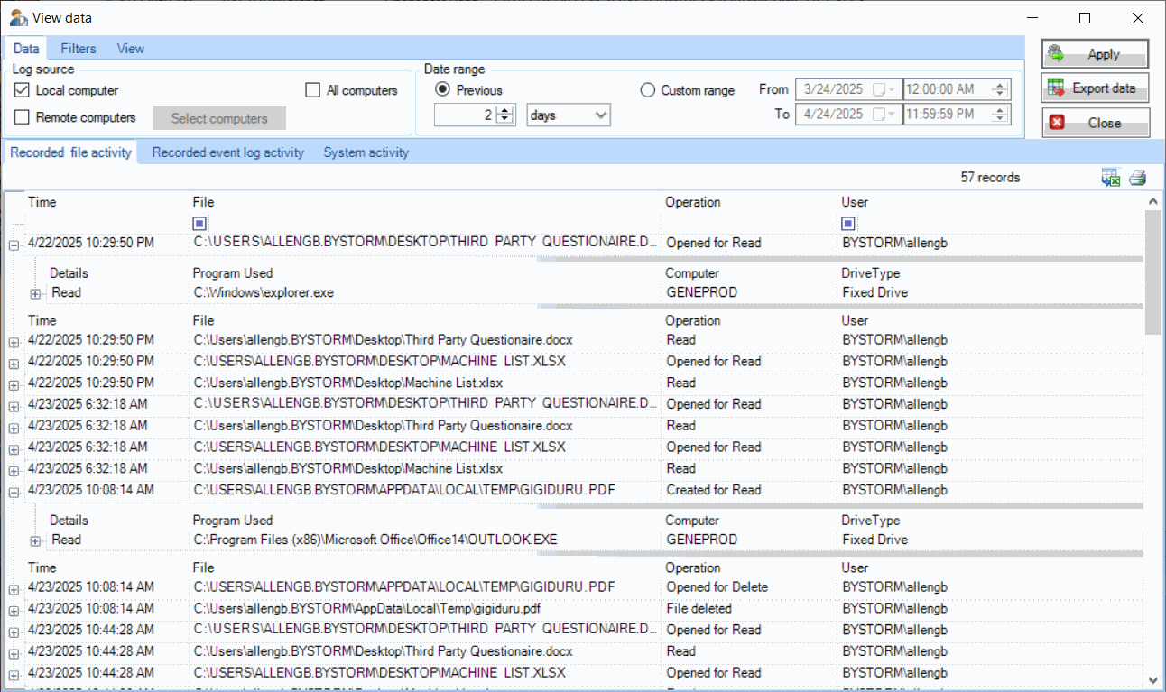The image size is (1166, 692).
Task: Check the All computers checkbox
Action: [313, 90]
